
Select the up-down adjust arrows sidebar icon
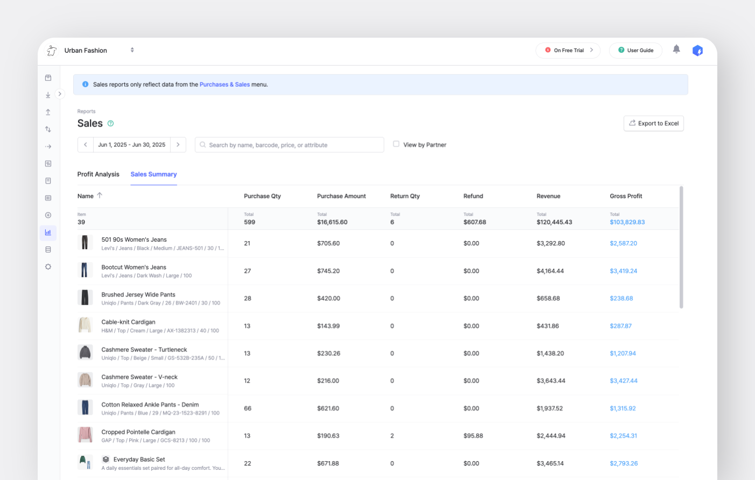(x=48, y=129)
